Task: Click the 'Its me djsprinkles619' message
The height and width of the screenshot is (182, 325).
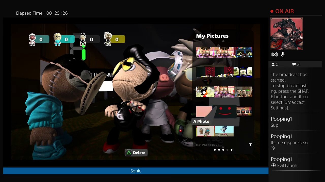Action: [x=289, y=145]
